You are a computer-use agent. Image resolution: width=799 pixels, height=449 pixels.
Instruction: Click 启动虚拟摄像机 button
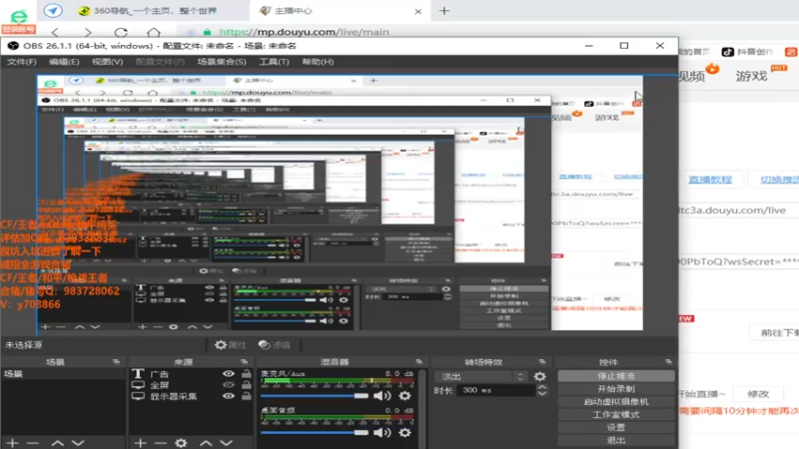pyautogui.click(x=616, y=402)
